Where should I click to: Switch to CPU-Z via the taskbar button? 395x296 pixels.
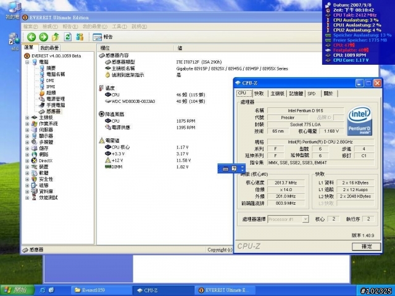click(x=163, y=290)
